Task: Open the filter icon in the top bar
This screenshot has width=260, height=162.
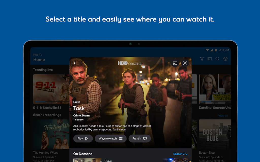Action: coord(202,59)
